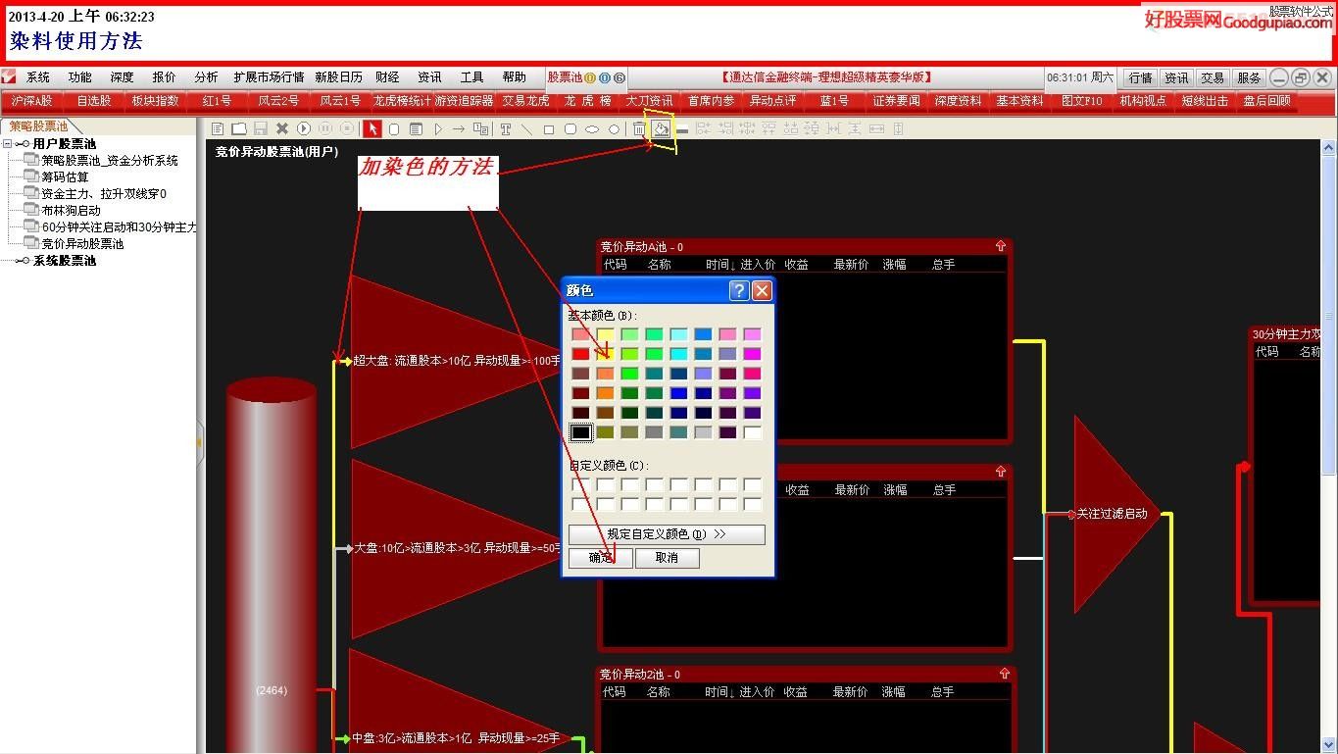
Task: Select the circle drawing tool
Action: coord(614,128)
